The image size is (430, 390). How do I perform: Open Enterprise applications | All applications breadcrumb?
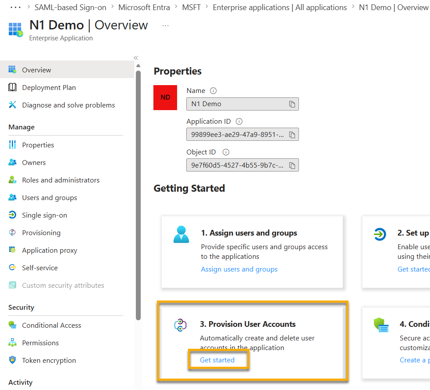coord(280,7)
